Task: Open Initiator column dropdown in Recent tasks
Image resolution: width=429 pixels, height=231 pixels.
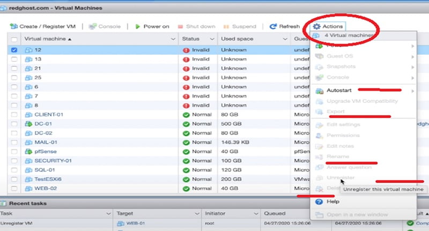Action: [x=256, y=213]
